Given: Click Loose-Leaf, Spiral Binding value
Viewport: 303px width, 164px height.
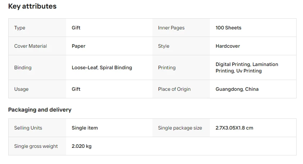Looking at the screenshot, I should pos(102,67).
